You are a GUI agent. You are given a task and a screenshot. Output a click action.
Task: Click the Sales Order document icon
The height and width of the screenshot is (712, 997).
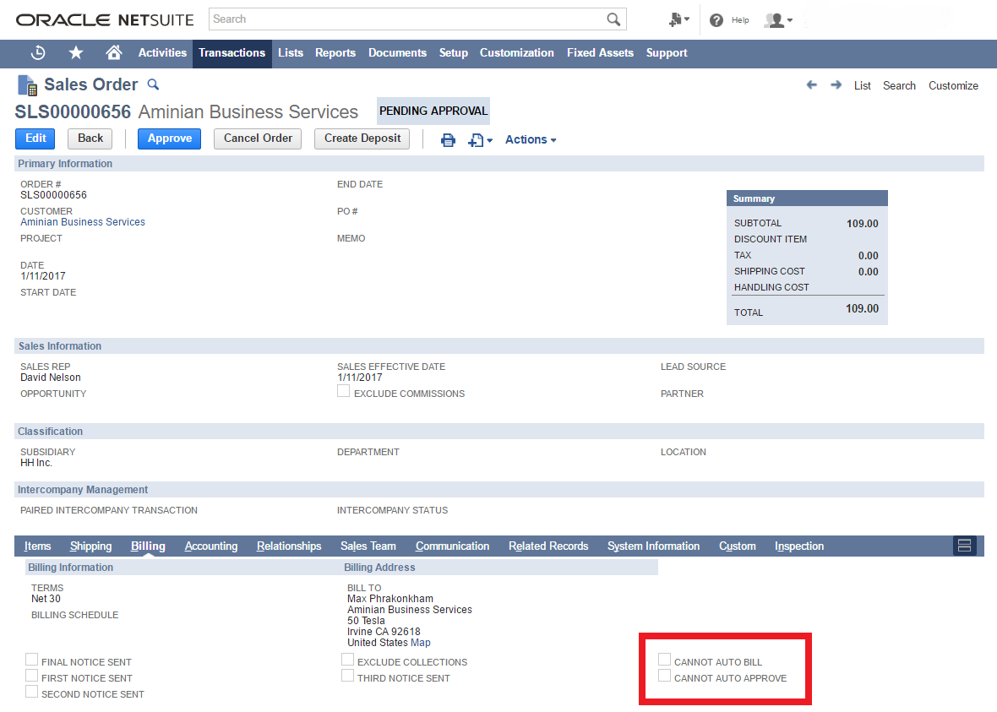pos(27,85)
